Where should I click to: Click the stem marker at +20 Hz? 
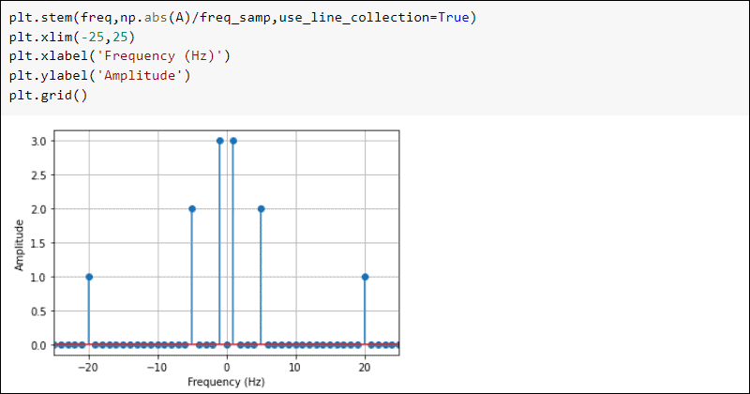coord(366,277)
